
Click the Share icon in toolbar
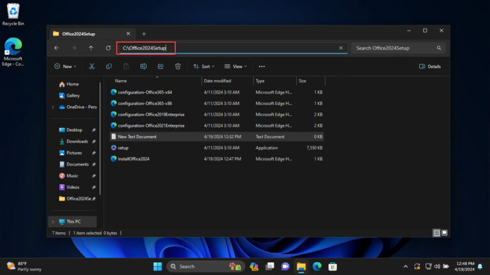pos(161,66)
